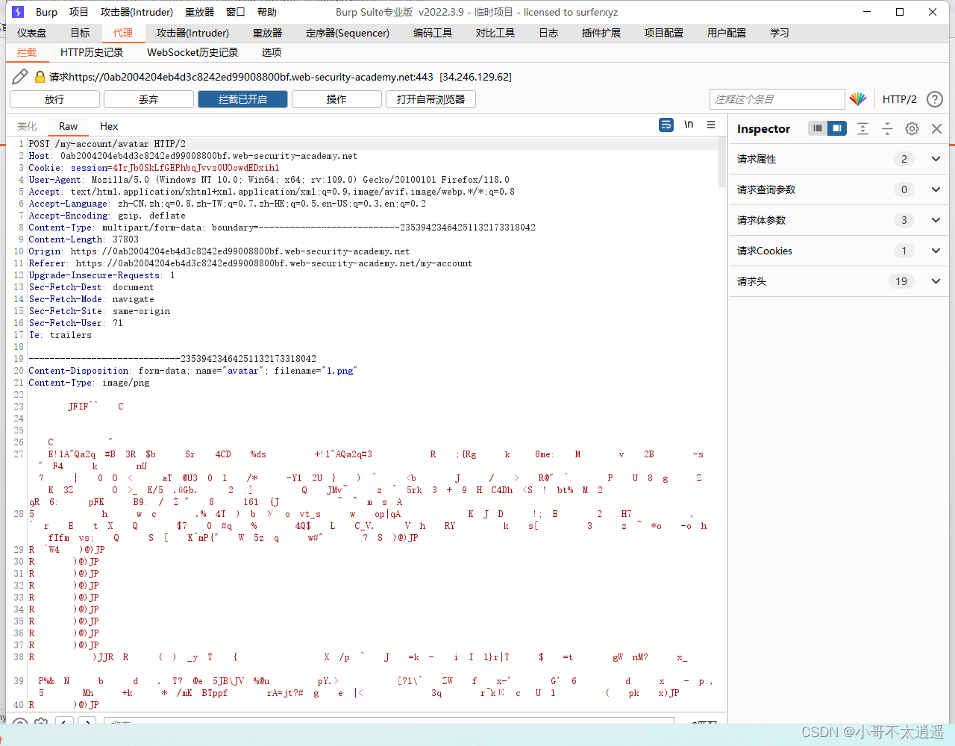
Task: Switch to the 仪表盘 tab
Action: [32, 33]
